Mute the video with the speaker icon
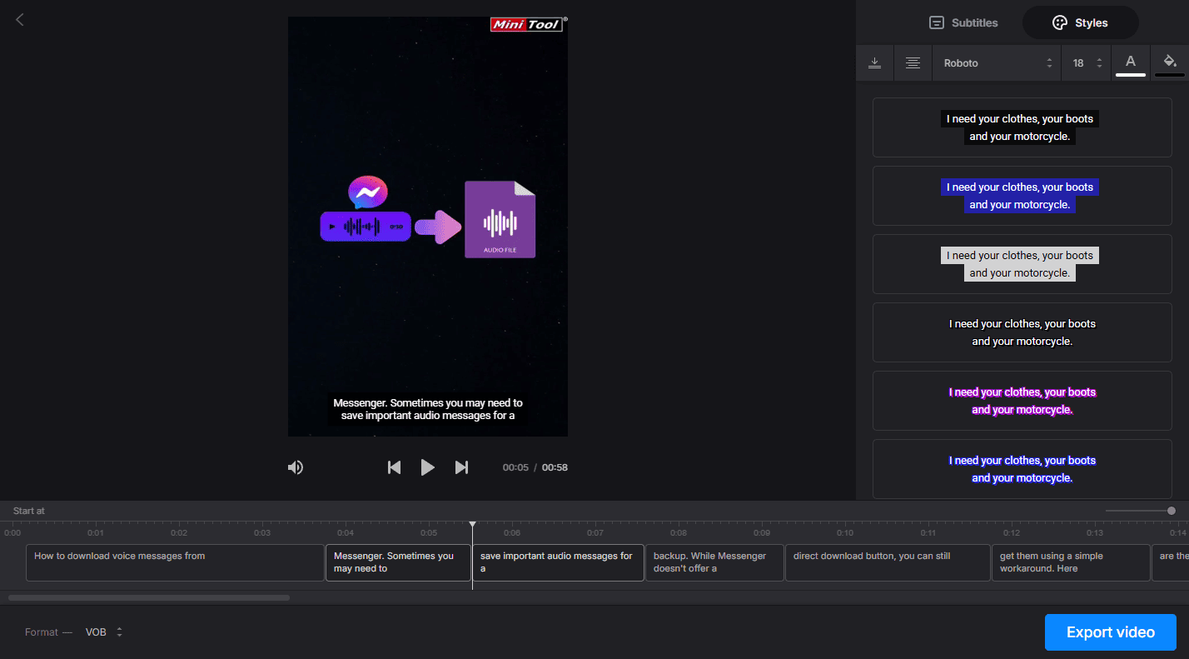This screenshot has width=1189, height=659. pos(296,467)
